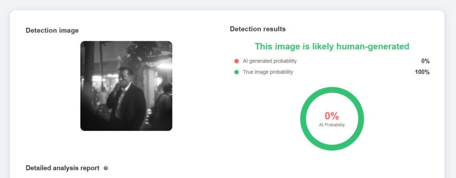456x178 pixels.
Task: Click 'This image is likely human-generated' headline
Action: (332, 46)
